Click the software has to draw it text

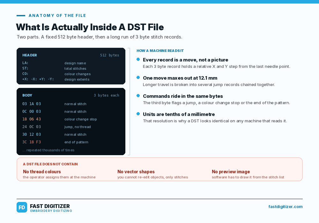(x=248, y=177)
